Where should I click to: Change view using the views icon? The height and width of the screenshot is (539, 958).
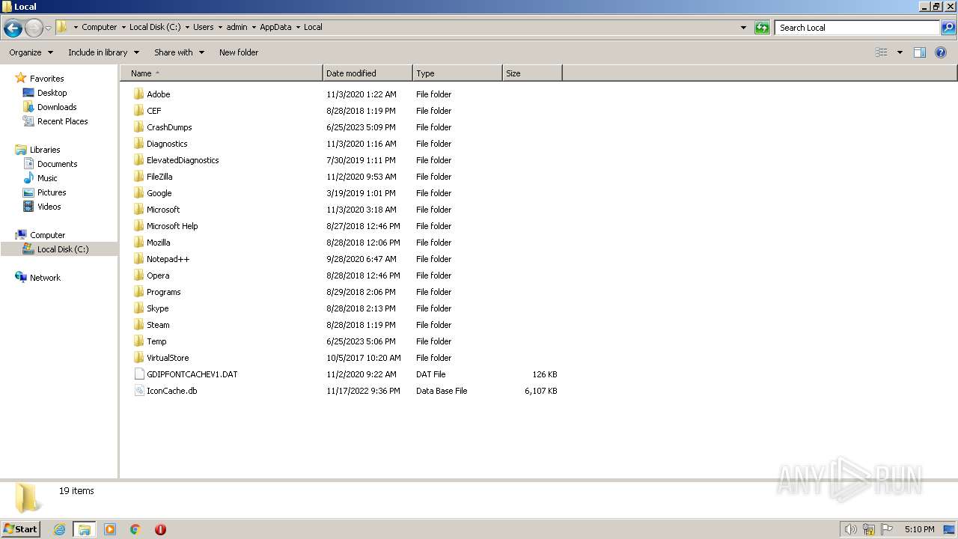tap(882, 52)
